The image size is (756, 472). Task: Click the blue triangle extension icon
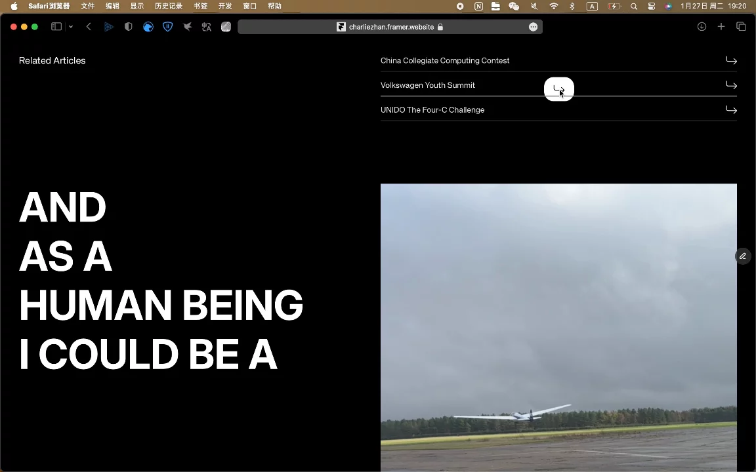[x=108, y=27]
